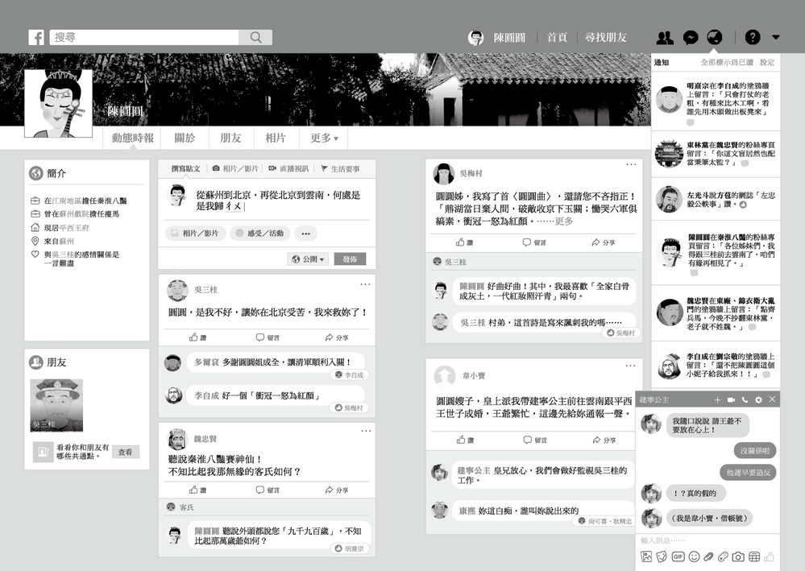Open the composer more options ellipsis
Image resolution: width=805 pixels, height=571 pixels.
pos(305,234)
